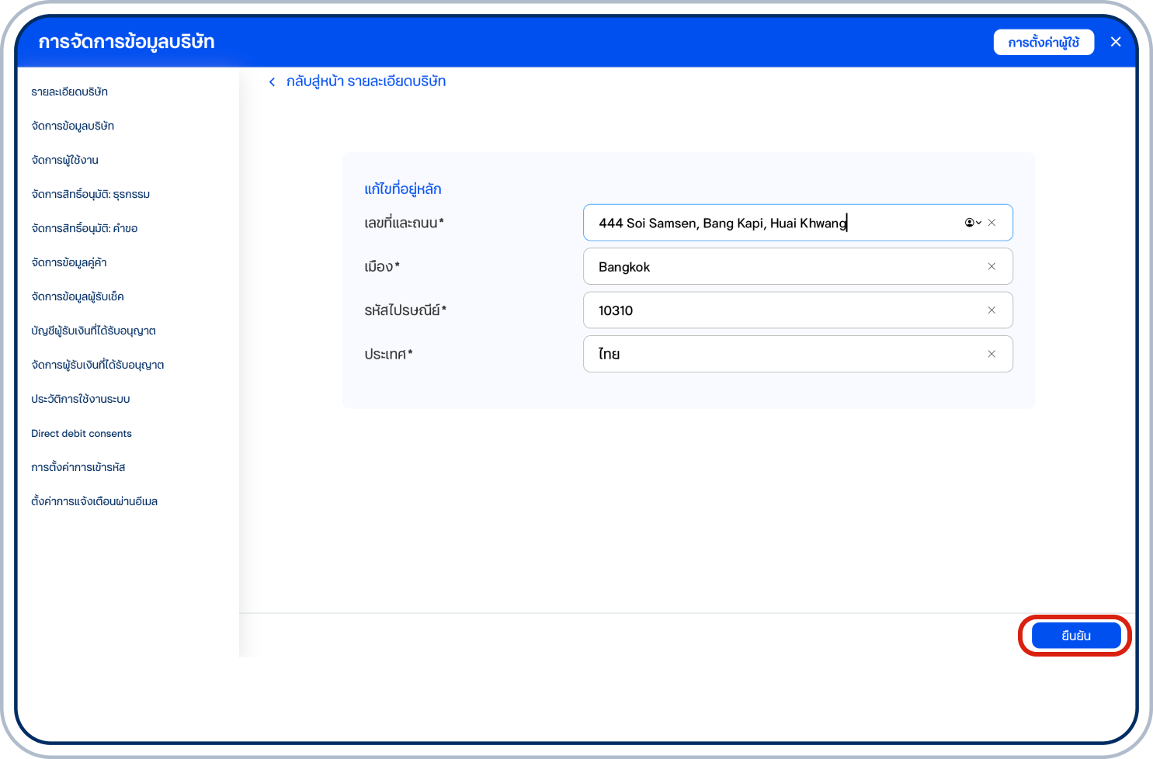Clear the street address field with X icon
Image resolution: width=1153 pixels, height=759 pixels.
(x=992, y=223)
